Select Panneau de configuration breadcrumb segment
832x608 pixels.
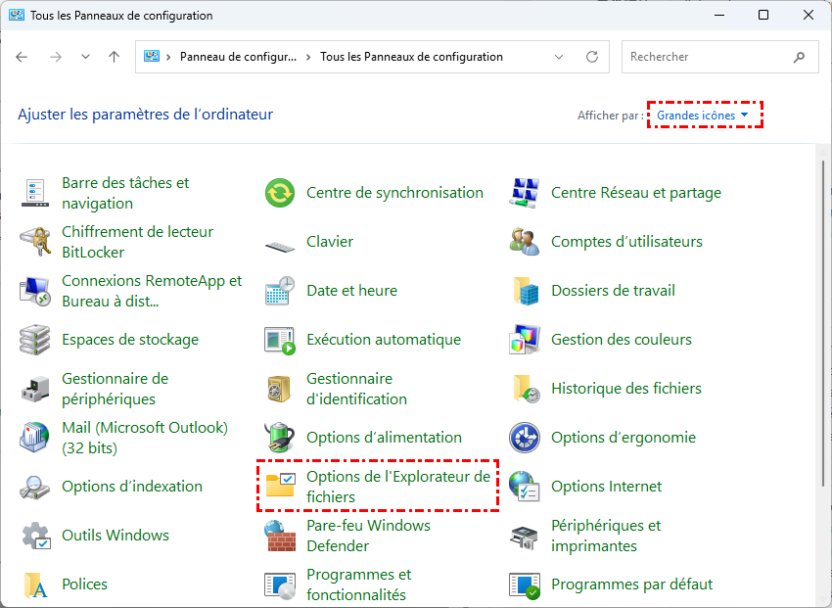[239, 57]
